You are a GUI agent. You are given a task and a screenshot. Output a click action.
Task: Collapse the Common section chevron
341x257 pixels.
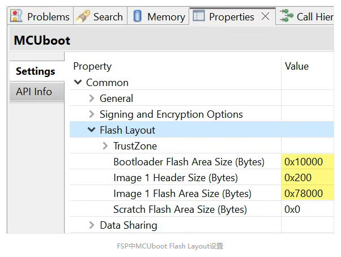click(78, 82)
